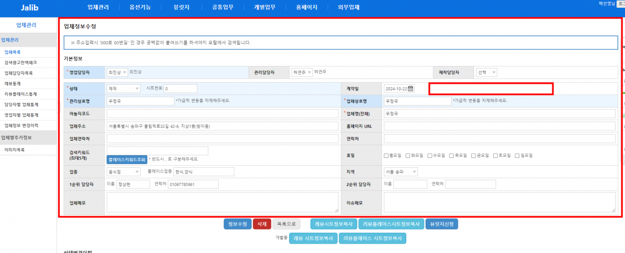
Task: Open the 지역 dropdown showing 서울 송파
Action: [x=401, y=172]
